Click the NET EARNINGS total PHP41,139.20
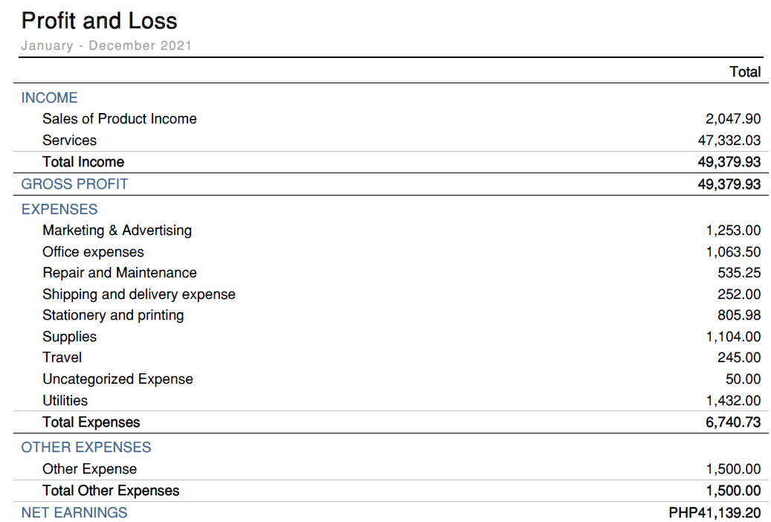The width and height of the screenshot is (771, 522). click(x=714, y=512)
